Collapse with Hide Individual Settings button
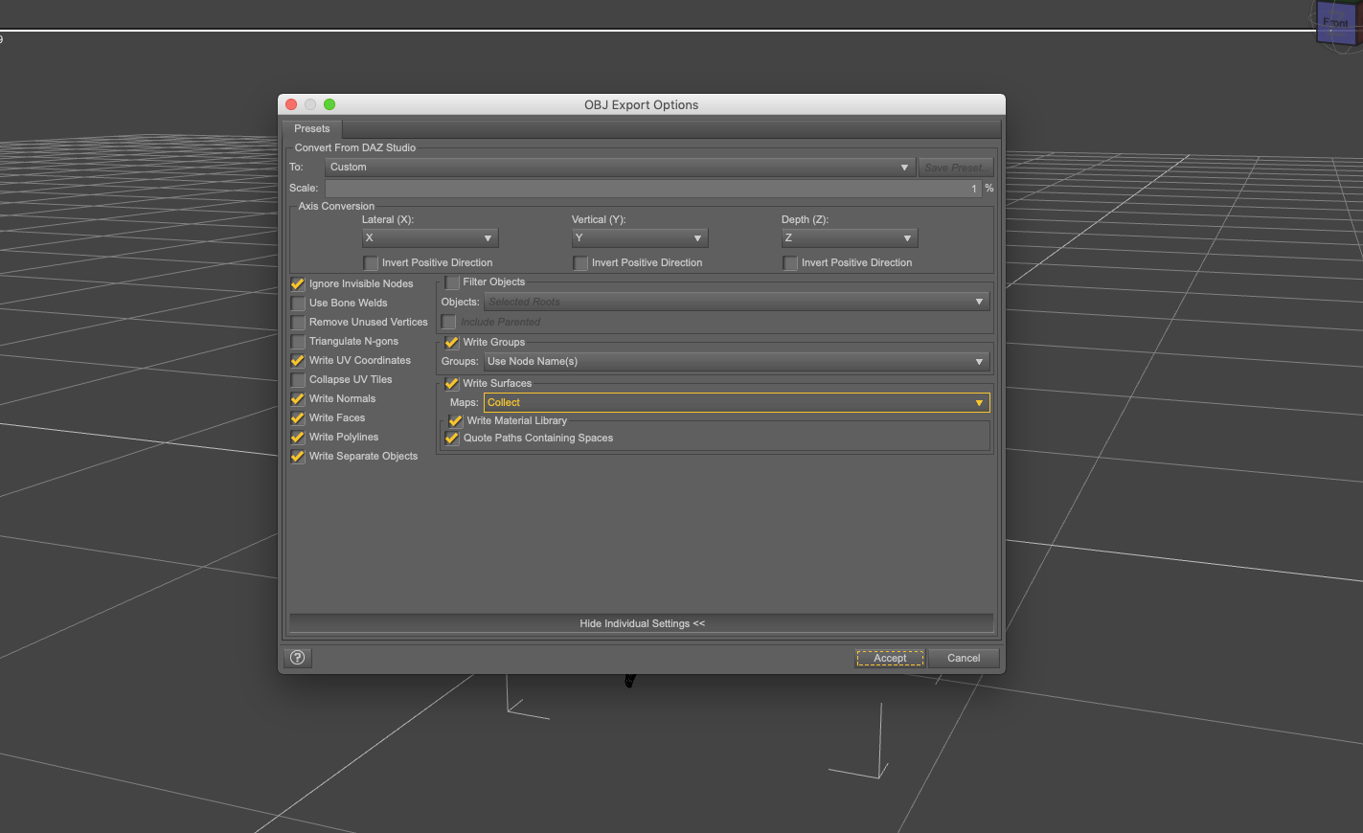 [641, 623]
